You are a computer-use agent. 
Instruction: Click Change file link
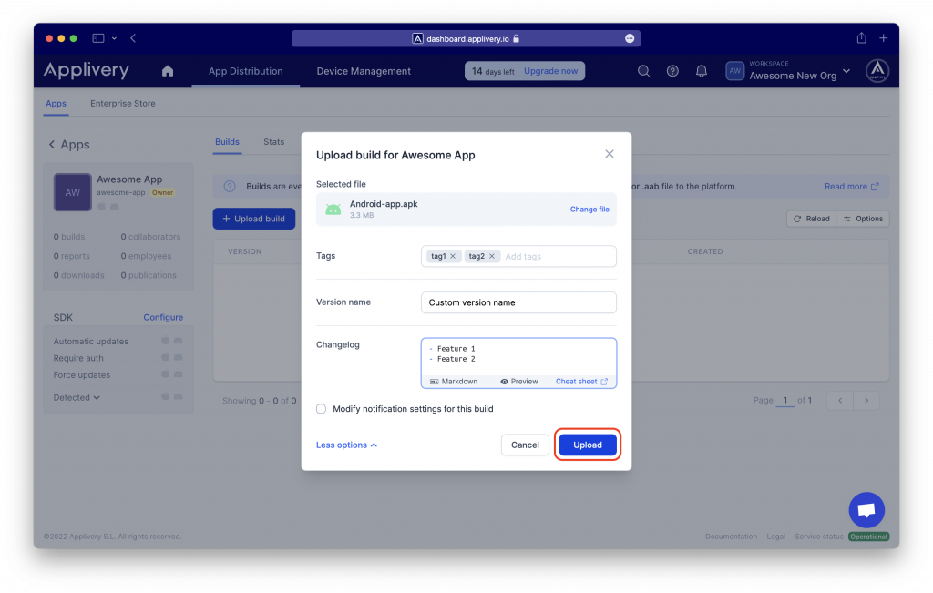click(x=590, y=210)
